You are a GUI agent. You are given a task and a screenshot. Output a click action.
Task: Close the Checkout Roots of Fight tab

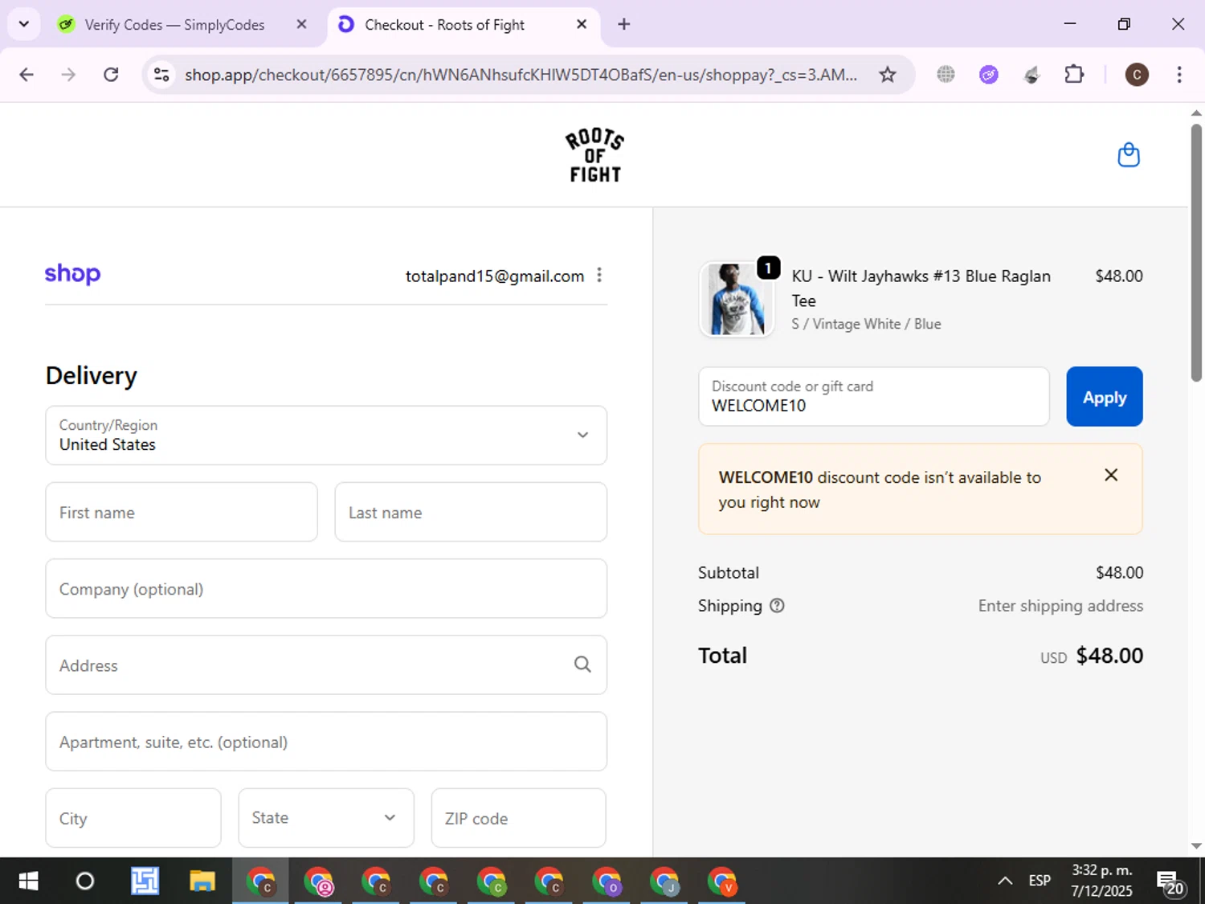tap(582, 24)
